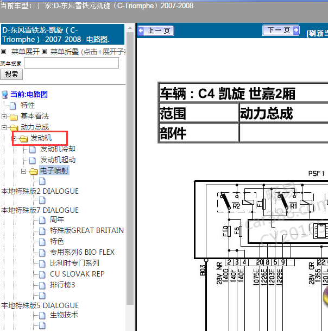Select the 发动机 folder label
This screenshot has width=328, height=331.
pos(41,138)
